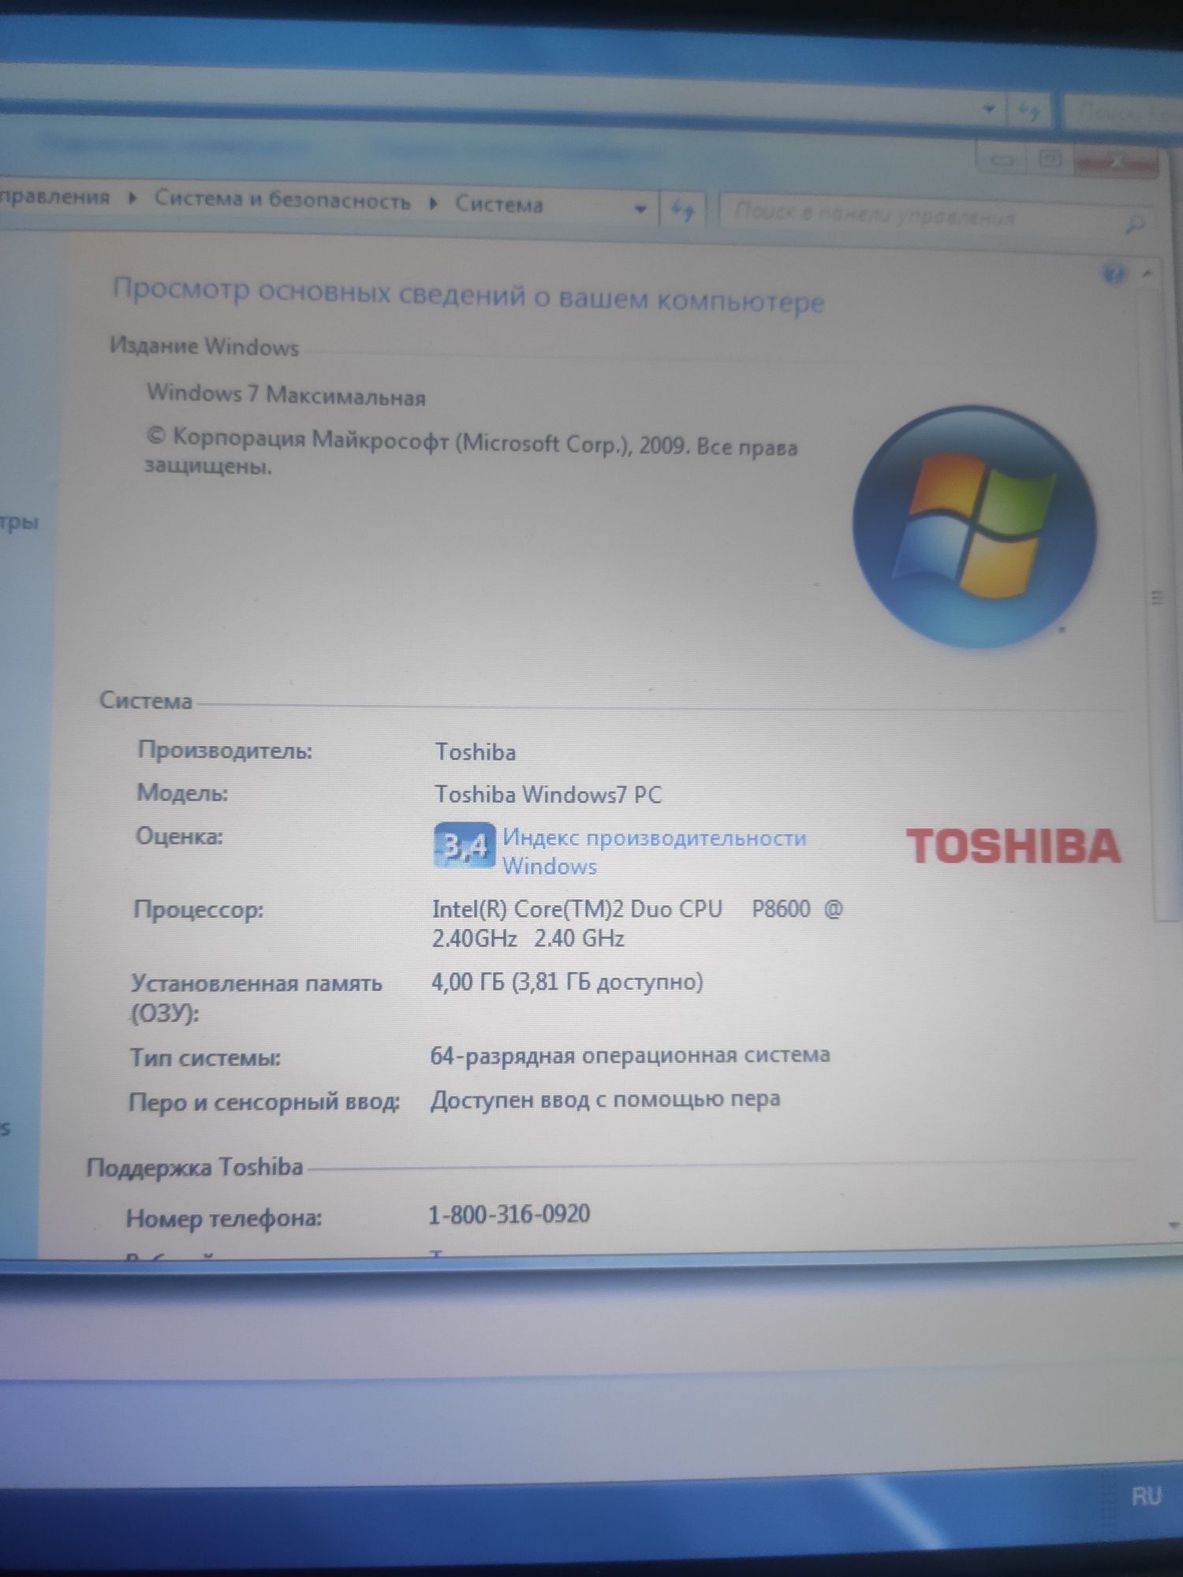Open the help question mark icon
Image resolution: width=1183 pixels, height=1577 pixels.
(x=1114, y=274)
